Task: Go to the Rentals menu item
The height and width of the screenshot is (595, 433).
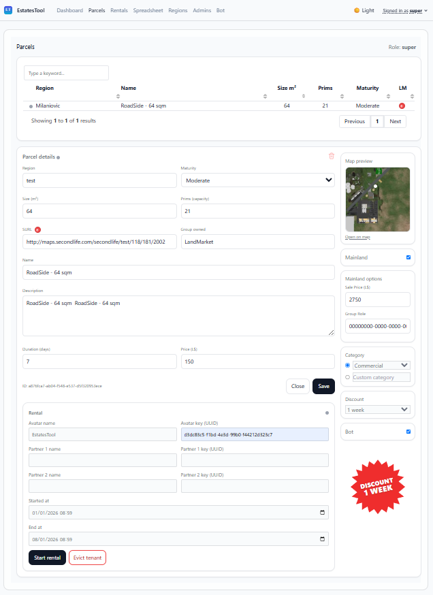Action: [x=118, y=11]
